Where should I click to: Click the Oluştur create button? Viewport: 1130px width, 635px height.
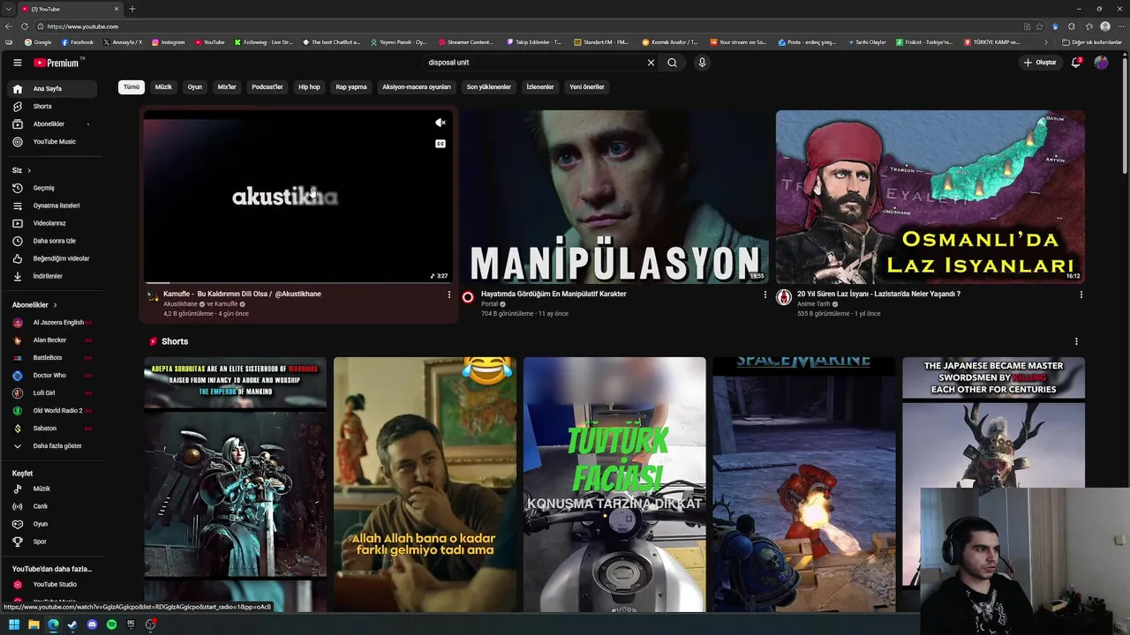coord(1039,63)
